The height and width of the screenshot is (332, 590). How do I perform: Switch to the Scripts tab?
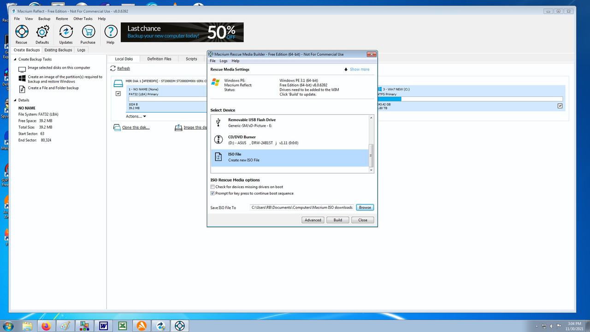point(191,59)
